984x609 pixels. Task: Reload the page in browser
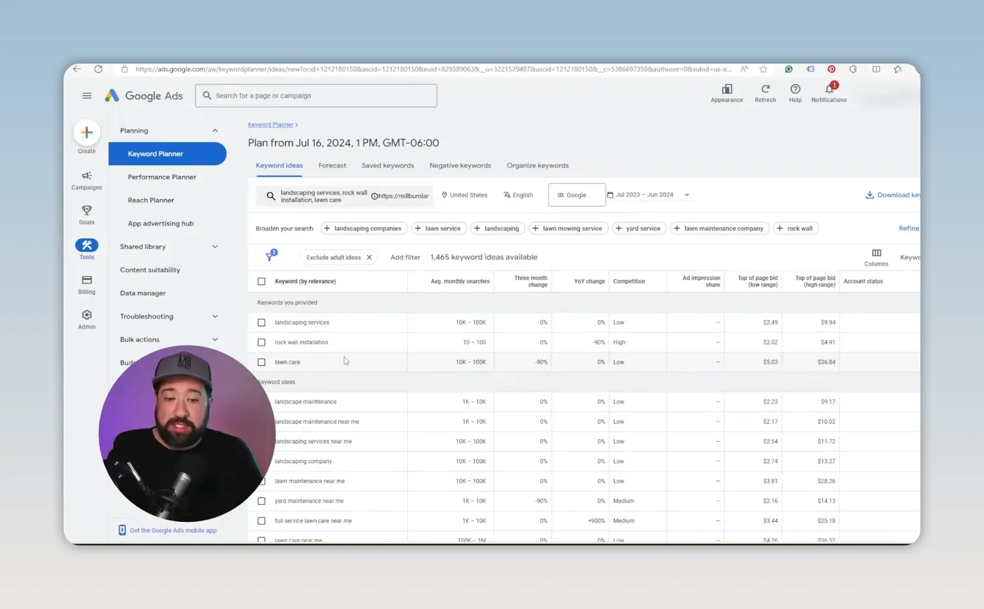coord(98,69)
